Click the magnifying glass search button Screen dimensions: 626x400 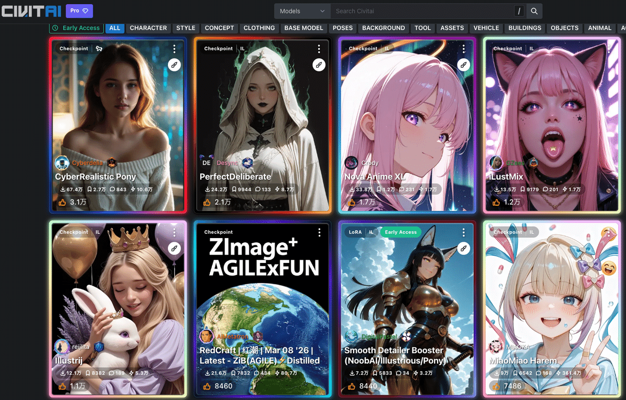534,11
